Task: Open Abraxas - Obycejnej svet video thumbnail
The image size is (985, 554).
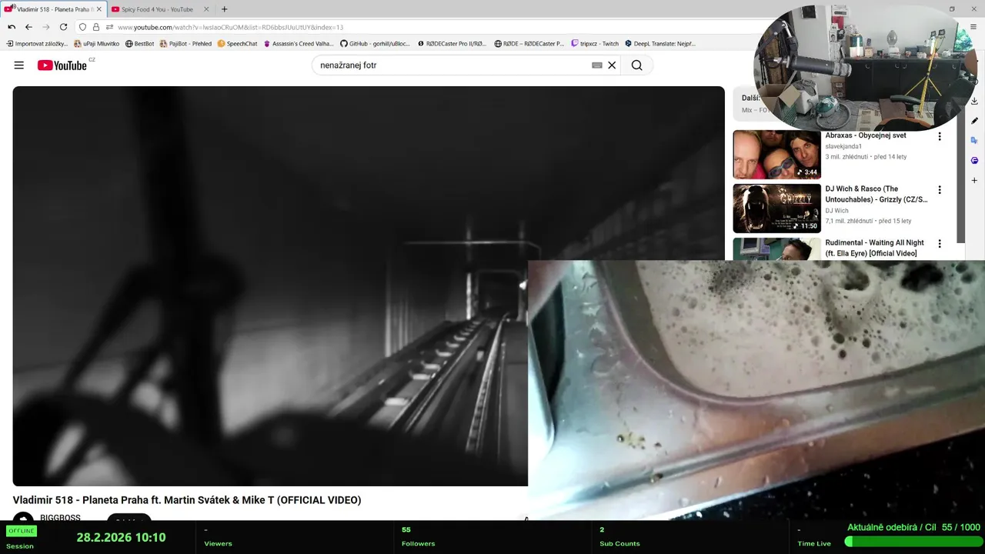Action: pyautogui.click(x=776, y=155)
